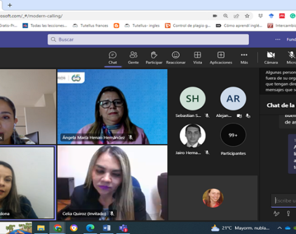Toggle the microphone mute button
The image size is (296, 234).
pyautogui.click(x=291, y=58)
